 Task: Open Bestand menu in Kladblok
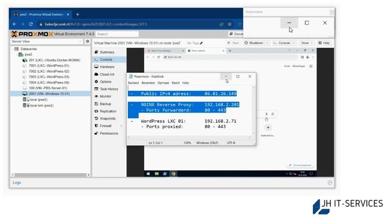133,83
